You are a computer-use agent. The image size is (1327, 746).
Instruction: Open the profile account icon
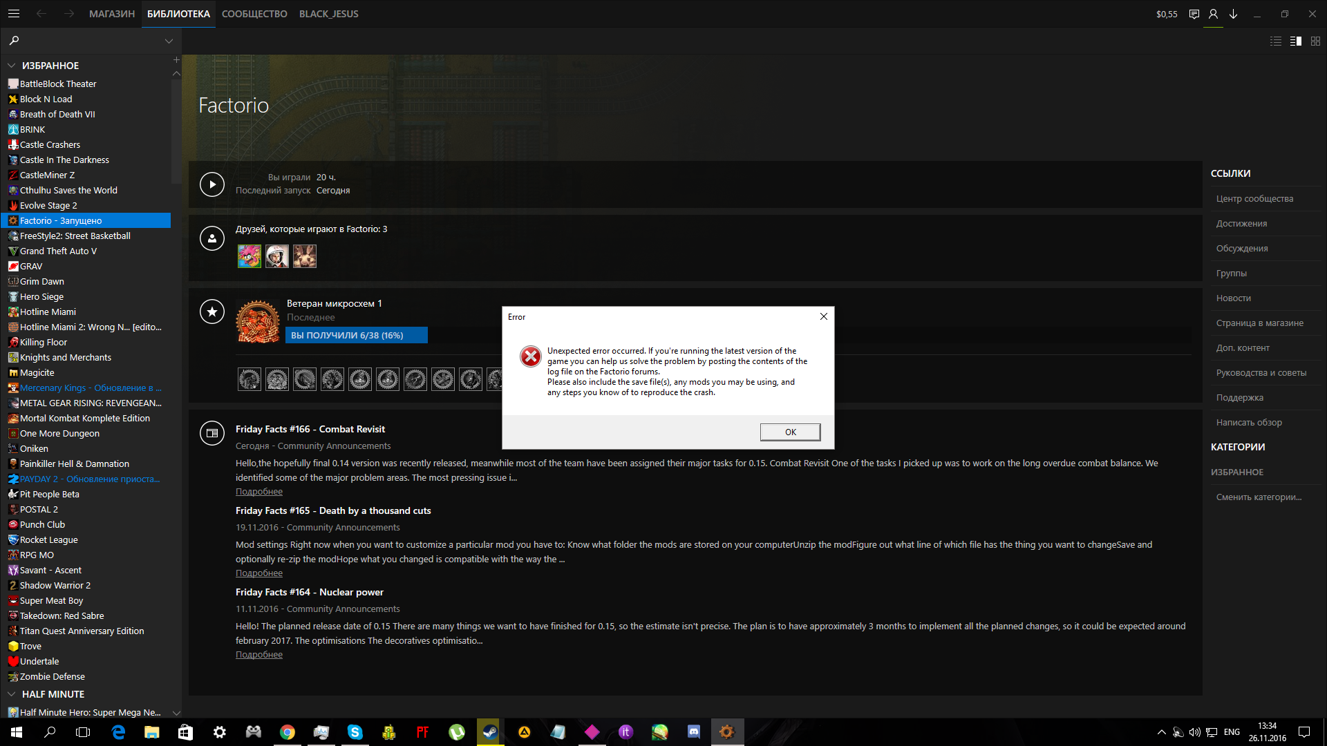click(1213, 14)
